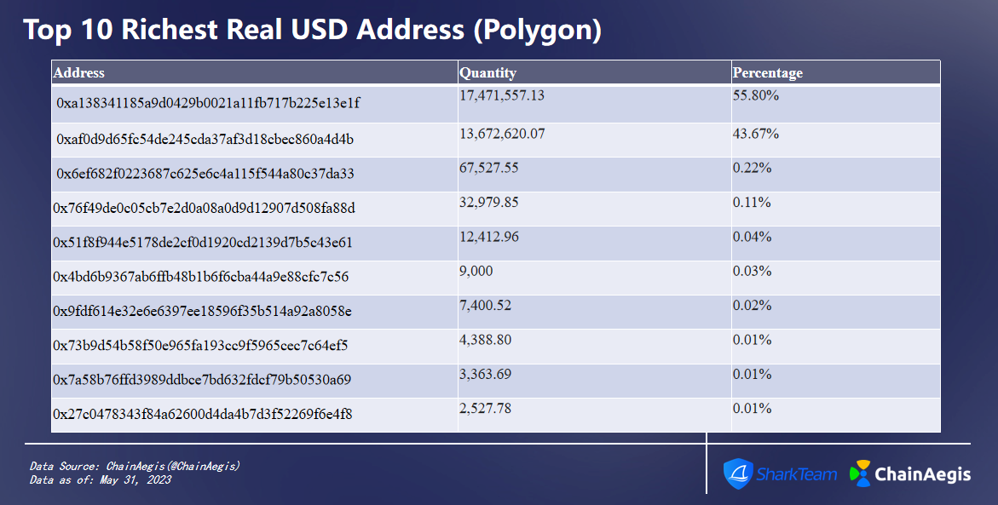Image resolution: width=998 pixels, height=505 pixels.
Task: Open address starting with 0x4bd6b9367ab6ffb4
Action: point(200,277)
